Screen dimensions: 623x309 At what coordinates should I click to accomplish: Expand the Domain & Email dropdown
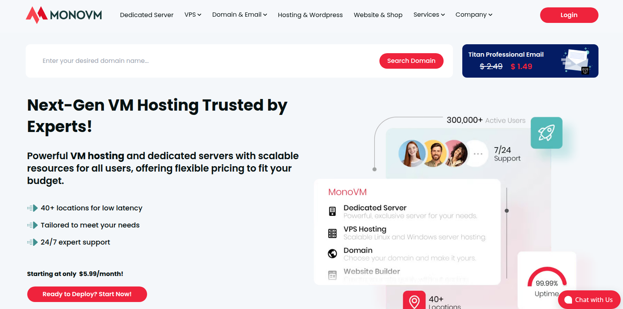click(239, 15)
